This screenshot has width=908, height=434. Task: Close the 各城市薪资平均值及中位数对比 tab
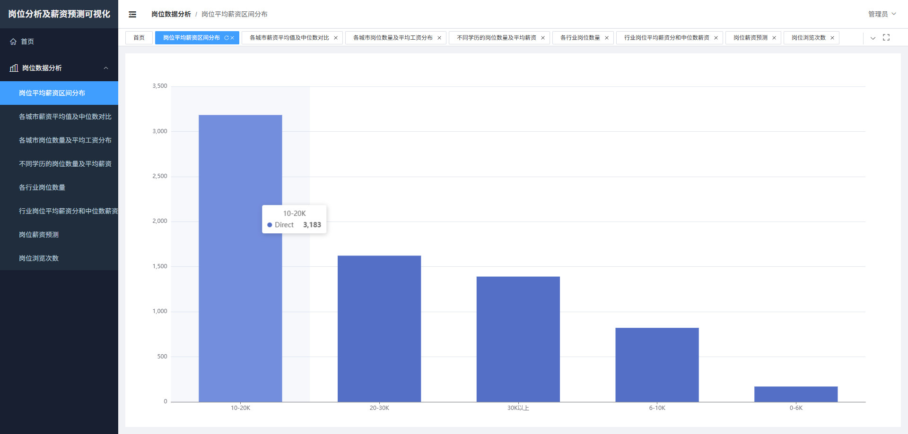click(x=336, y=38)
